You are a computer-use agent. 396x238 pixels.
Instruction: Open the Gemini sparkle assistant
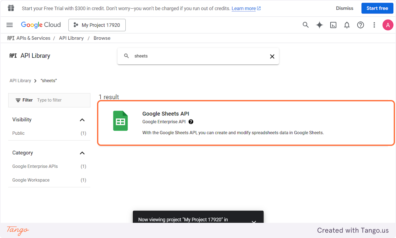tap(319, 25)
